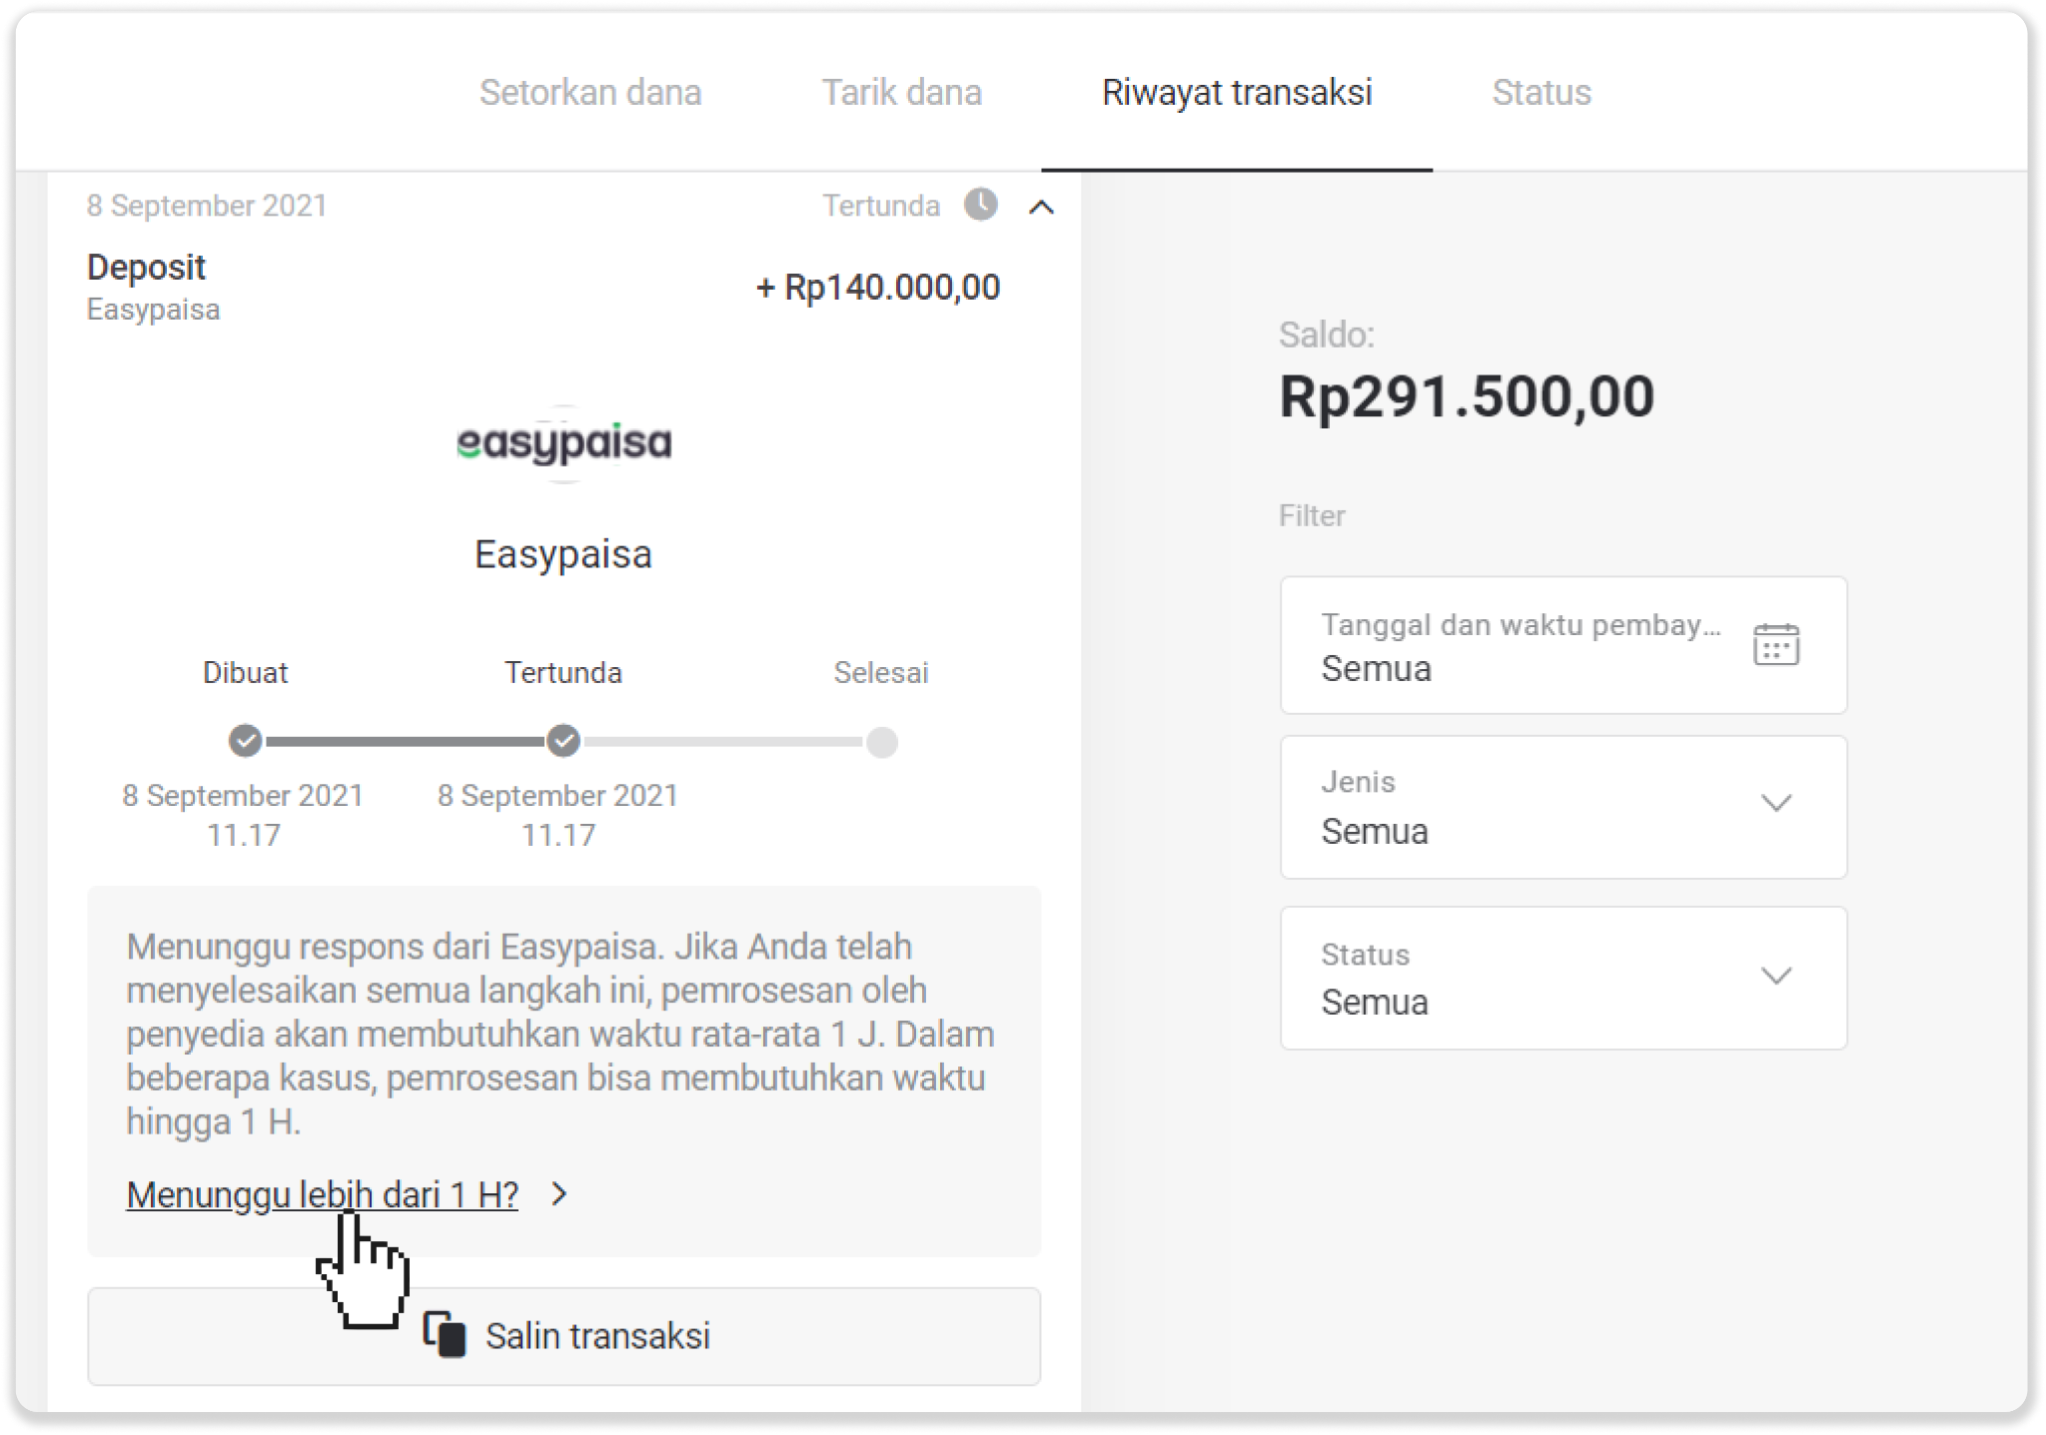Screen dimensions: 2046x1435
Task: Click the Tertunda step checkmark
Action: (563, 742)
